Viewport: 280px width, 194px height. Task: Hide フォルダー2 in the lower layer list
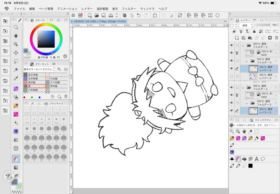pyautogui.click(x=232, y=87)
